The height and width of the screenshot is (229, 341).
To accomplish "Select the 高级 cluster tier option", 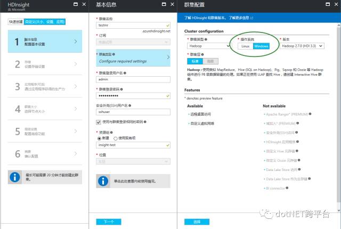I will (210, 61).
